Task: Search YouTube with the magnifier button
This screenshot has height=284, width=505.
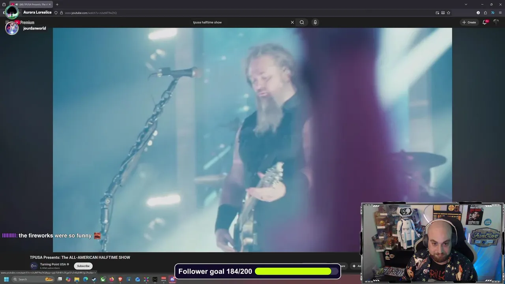Action: coord(302,22)
